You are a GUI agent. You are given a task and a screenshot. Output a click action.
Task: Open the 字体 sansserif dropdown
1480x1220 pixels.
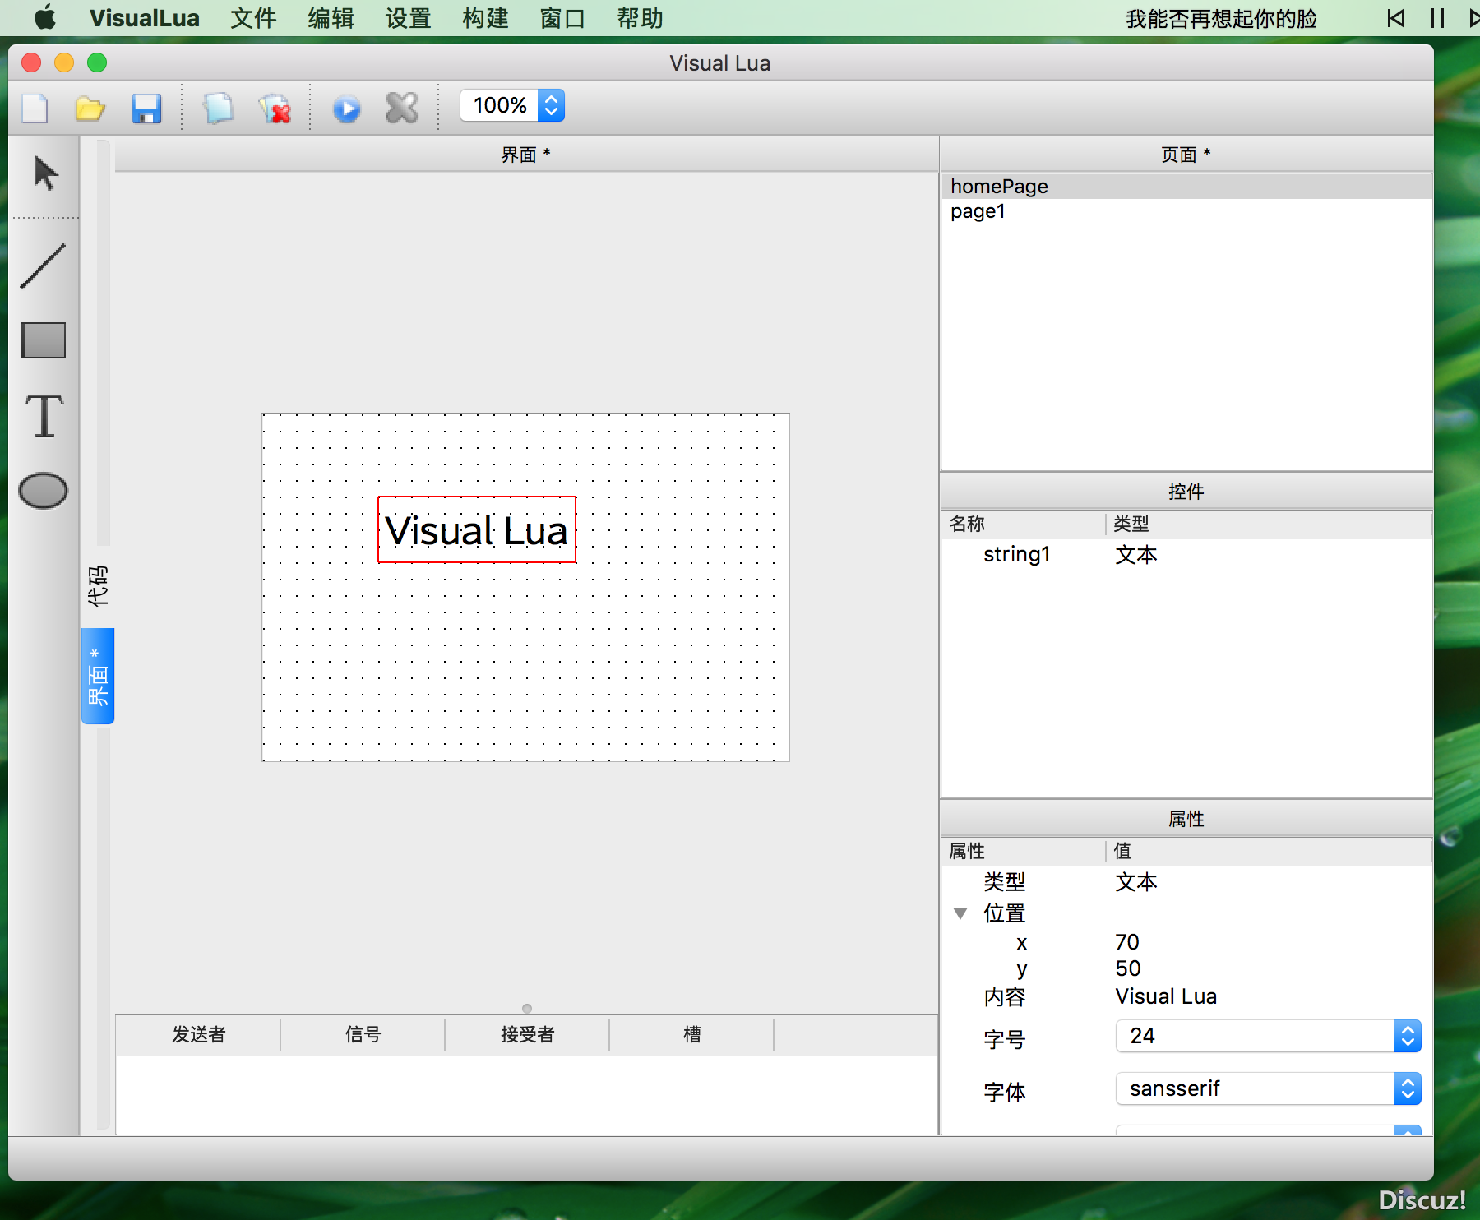(x=1269, y=1088)
